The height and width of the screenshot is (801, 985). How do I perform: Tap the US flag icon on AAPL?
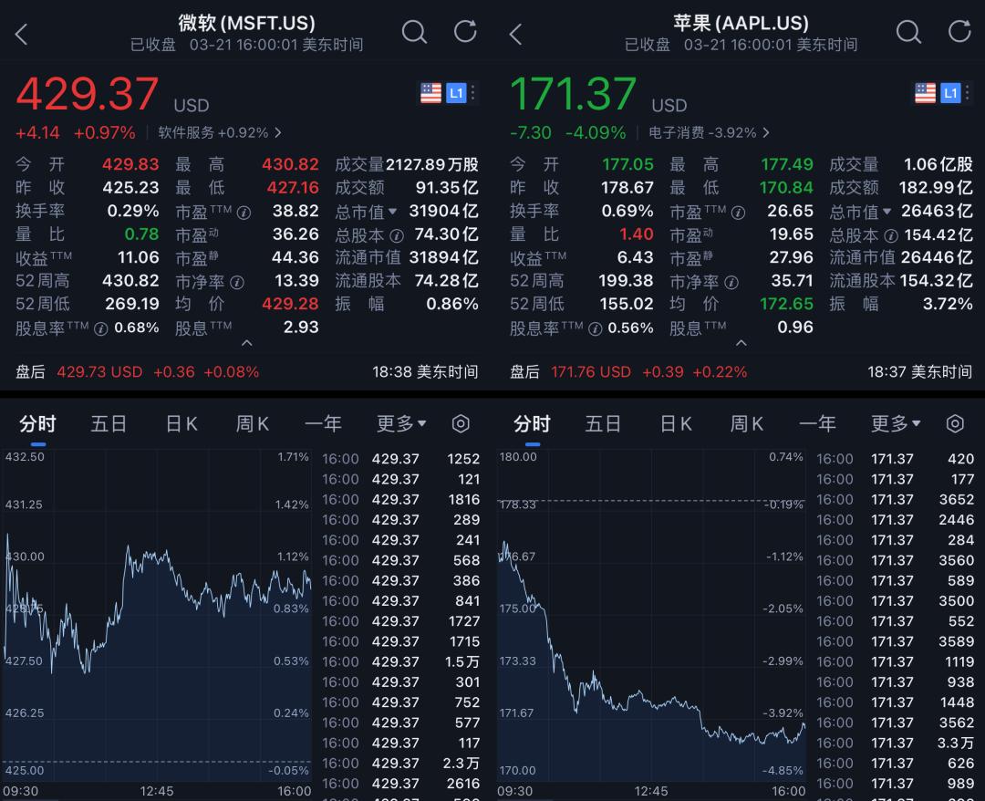(926, 93)
